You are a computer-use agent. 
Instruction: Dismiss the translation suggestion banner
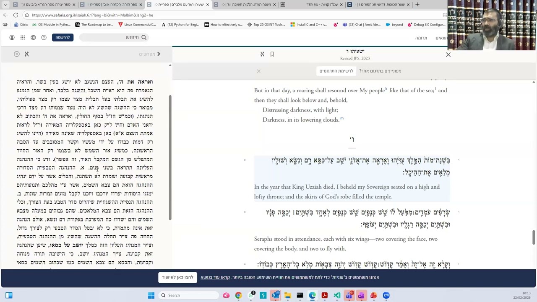[258, 71]
